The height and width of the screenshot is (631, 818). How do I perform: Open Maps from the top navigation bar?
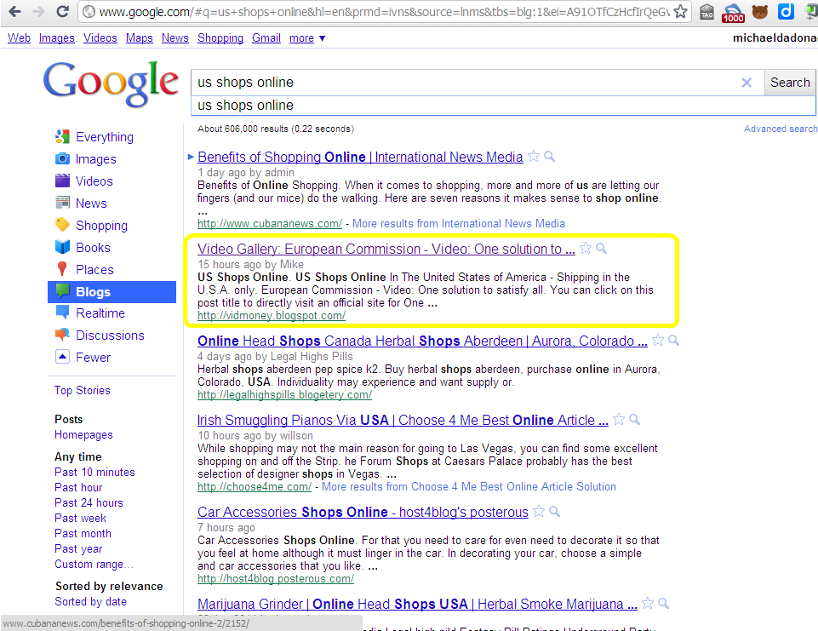[x=140, y=38]
